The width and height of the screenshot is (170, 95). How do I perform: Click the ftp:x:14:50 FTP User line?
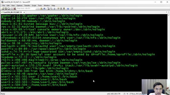pyautogui.click(x=38, y=18)
